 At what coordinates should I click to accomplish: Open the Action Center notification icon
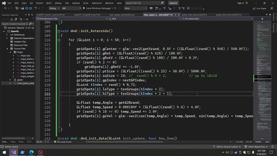click(x=271, y=152)
